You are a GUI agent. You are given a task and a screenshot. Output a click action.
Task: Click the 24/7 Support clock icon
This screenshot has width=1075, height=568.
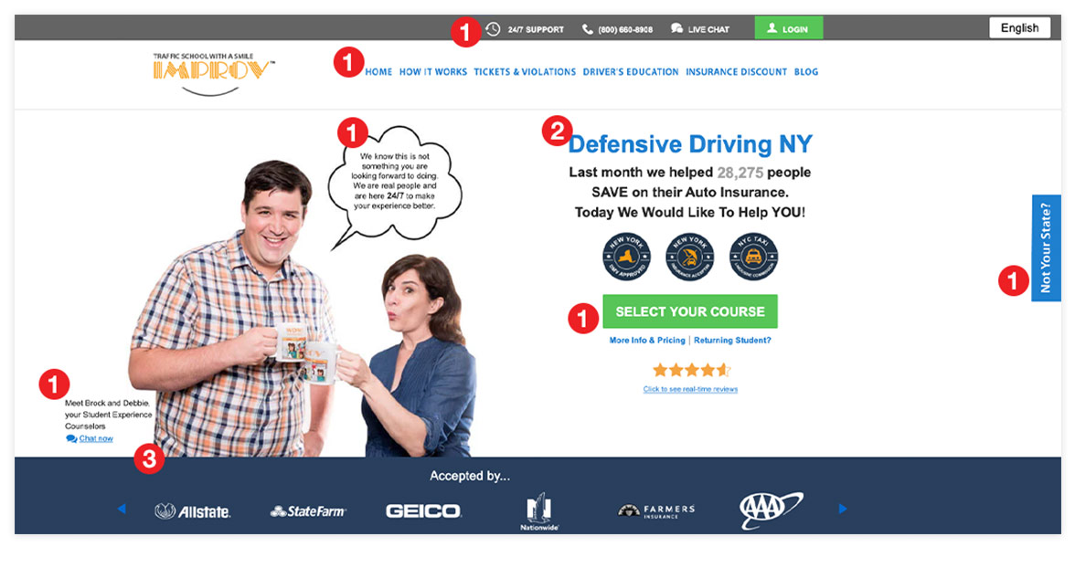(493, 29)
